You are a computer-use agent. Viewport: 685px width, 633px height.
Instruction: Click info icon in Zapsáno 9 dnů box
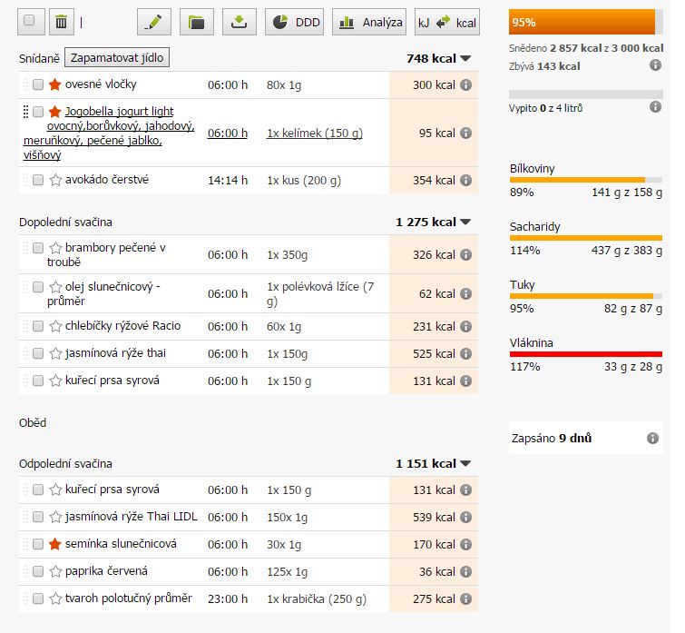[x=652, y=438]
